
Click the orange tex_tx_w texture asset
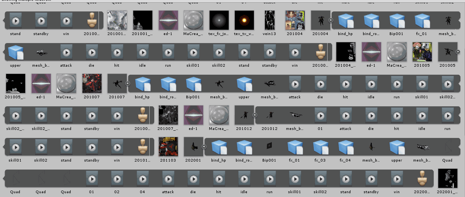(x=244, y=20)
